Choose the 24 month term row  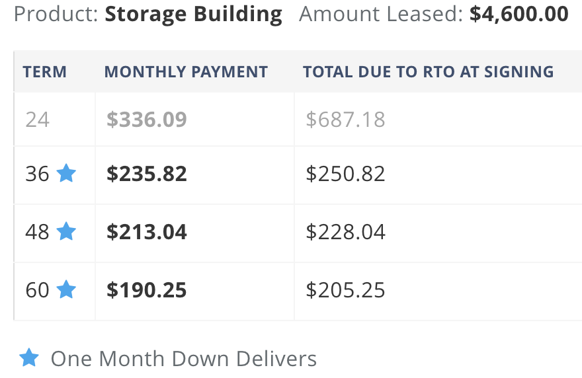[x=298, y=120]
